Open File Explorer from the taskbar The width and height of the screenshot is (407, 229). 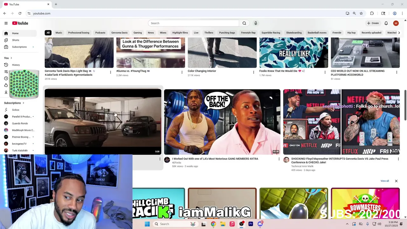pyautogui.click(x=223, y=224)
